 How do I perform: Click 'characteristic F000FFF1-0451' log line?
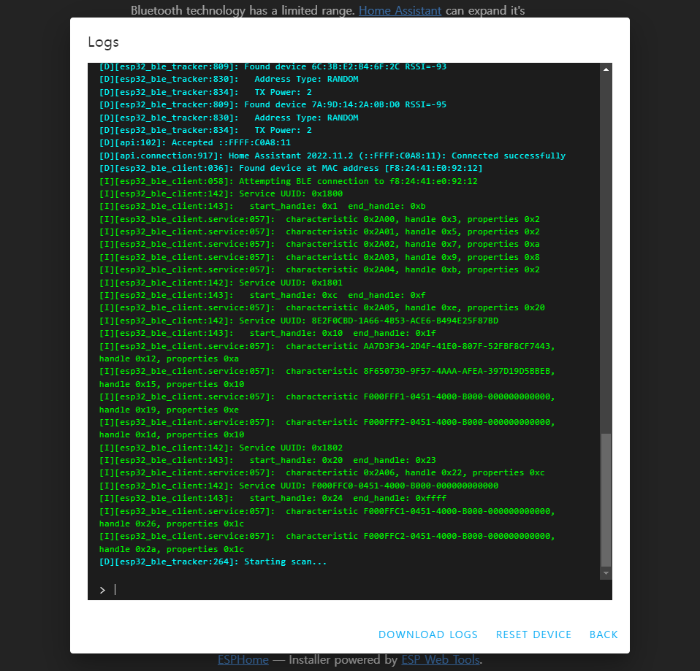(x=327, y=403)
